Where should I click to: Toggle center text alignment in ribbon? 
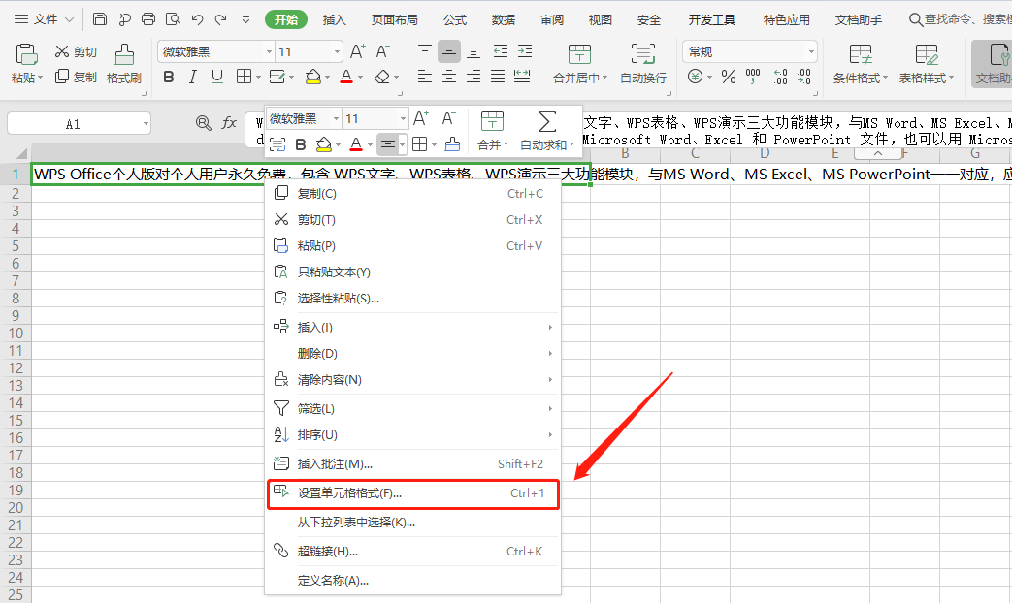pyautogui.click(x=449, y=78)
